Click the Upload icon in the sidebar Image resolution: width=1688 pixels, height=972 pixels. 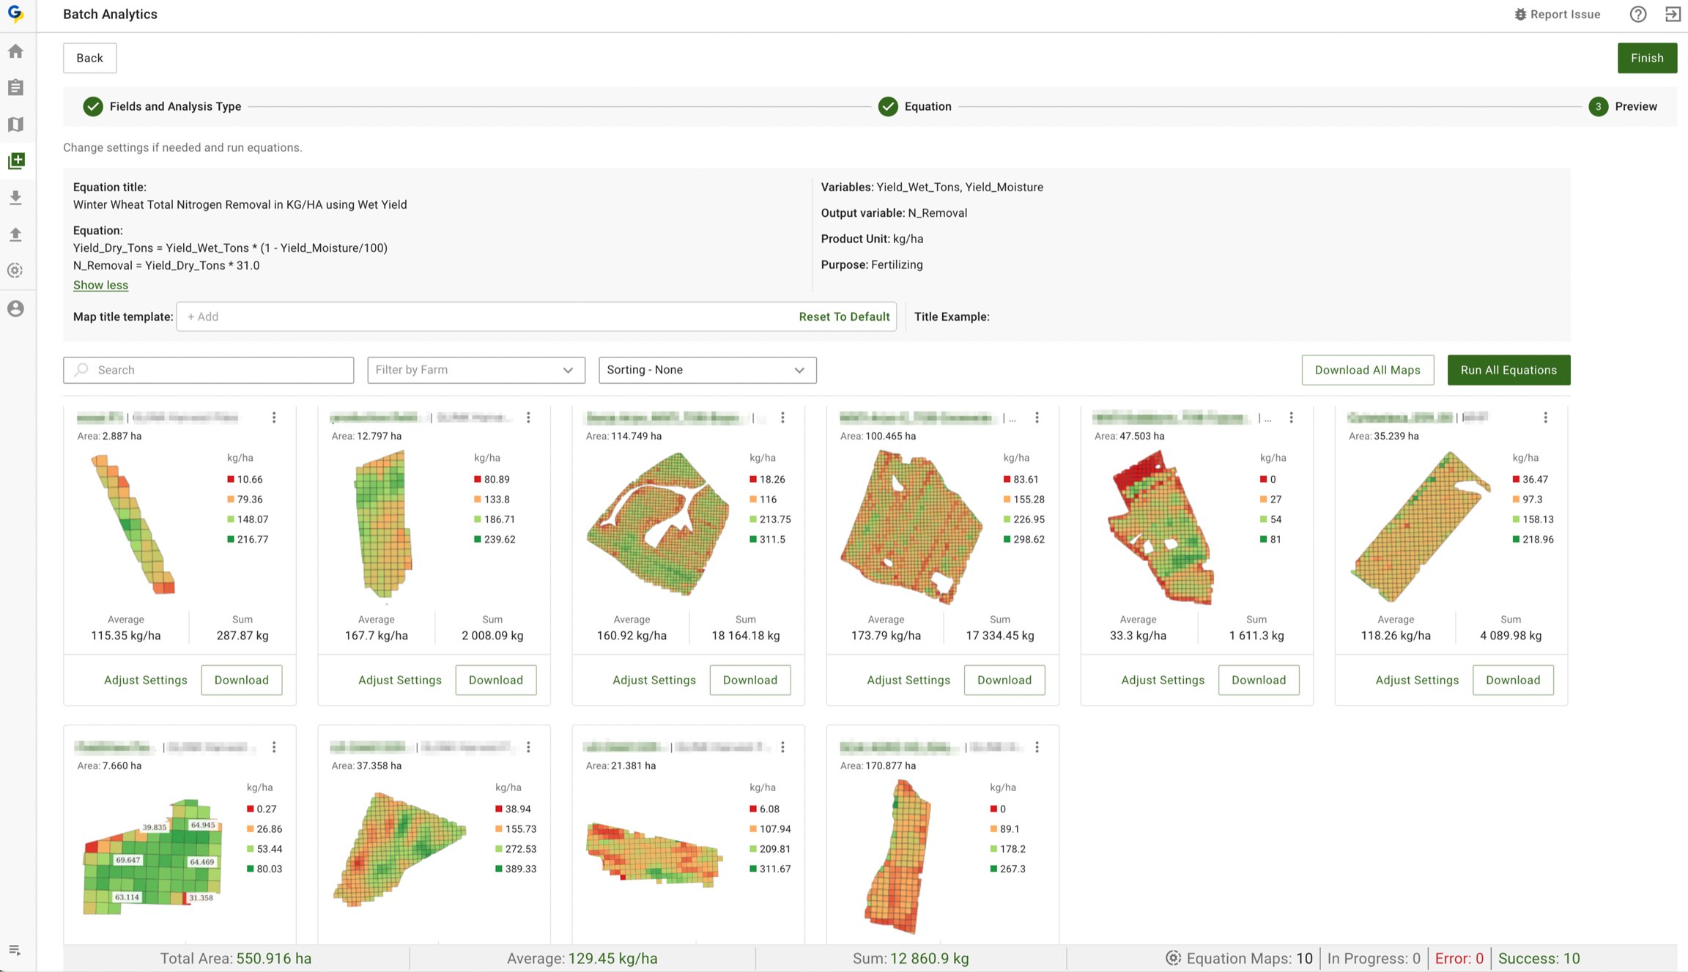coord(15,234)
